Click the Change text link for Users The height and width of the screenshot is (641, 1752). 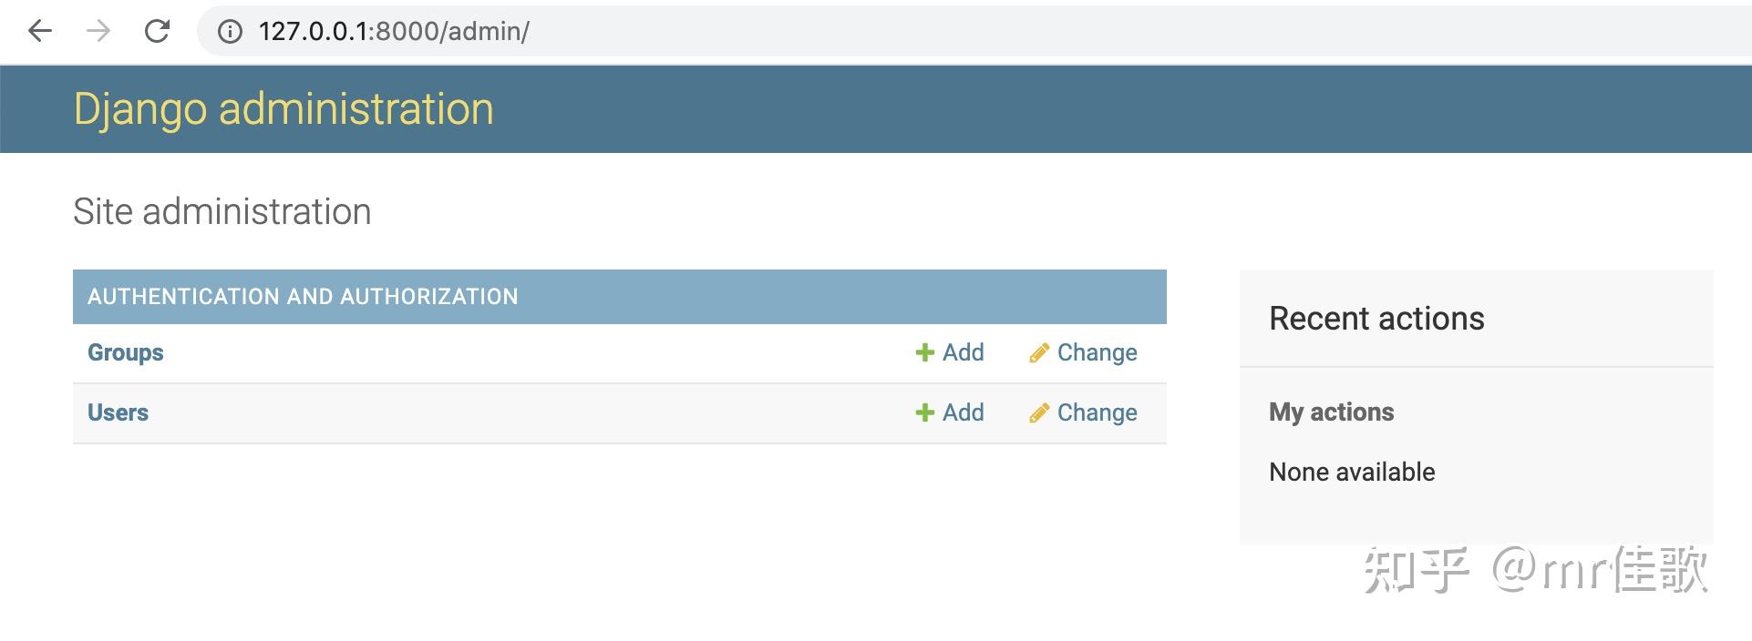point(1097,413)
